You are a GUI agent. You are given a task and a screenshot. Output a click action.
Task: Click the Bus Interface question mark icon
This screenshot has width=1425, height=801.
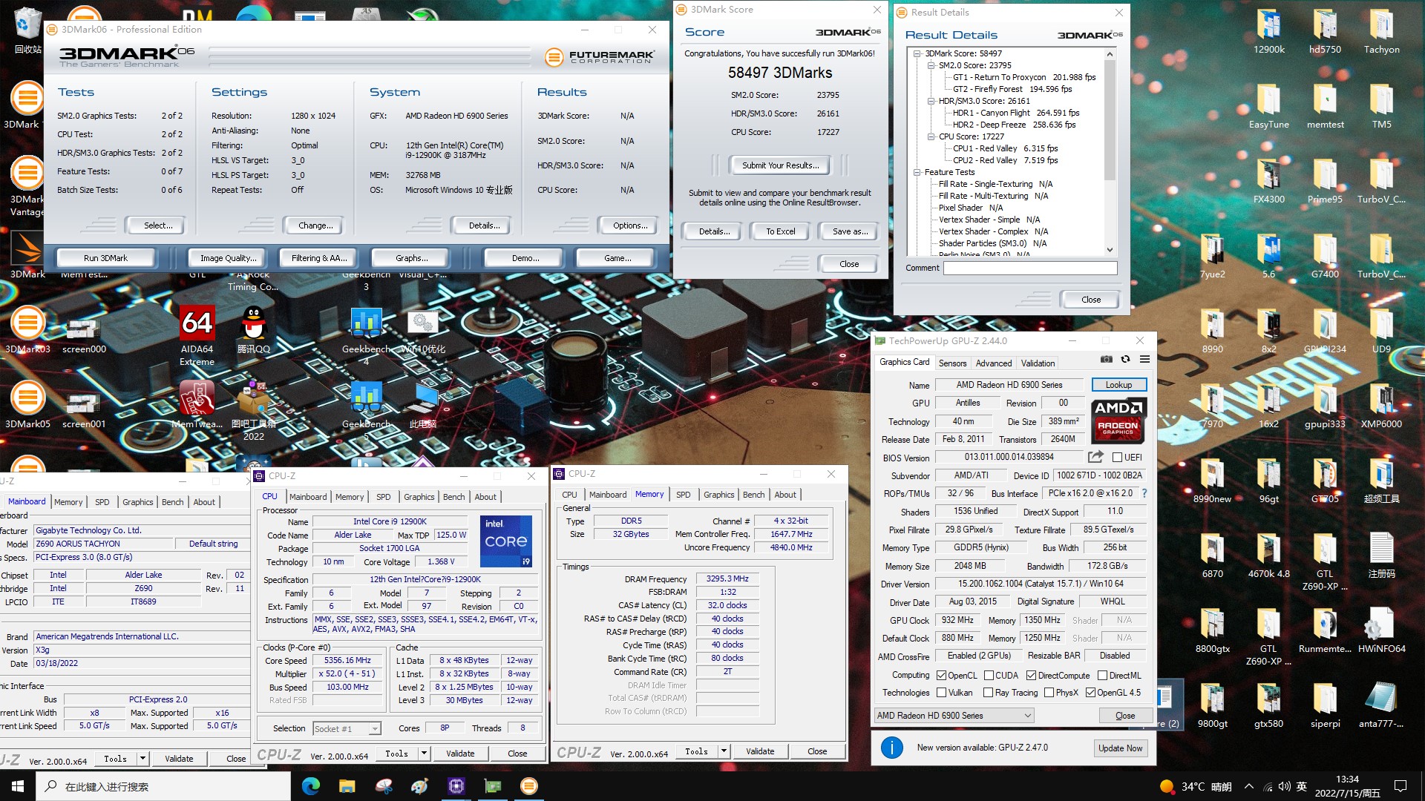click(1144, 493)
